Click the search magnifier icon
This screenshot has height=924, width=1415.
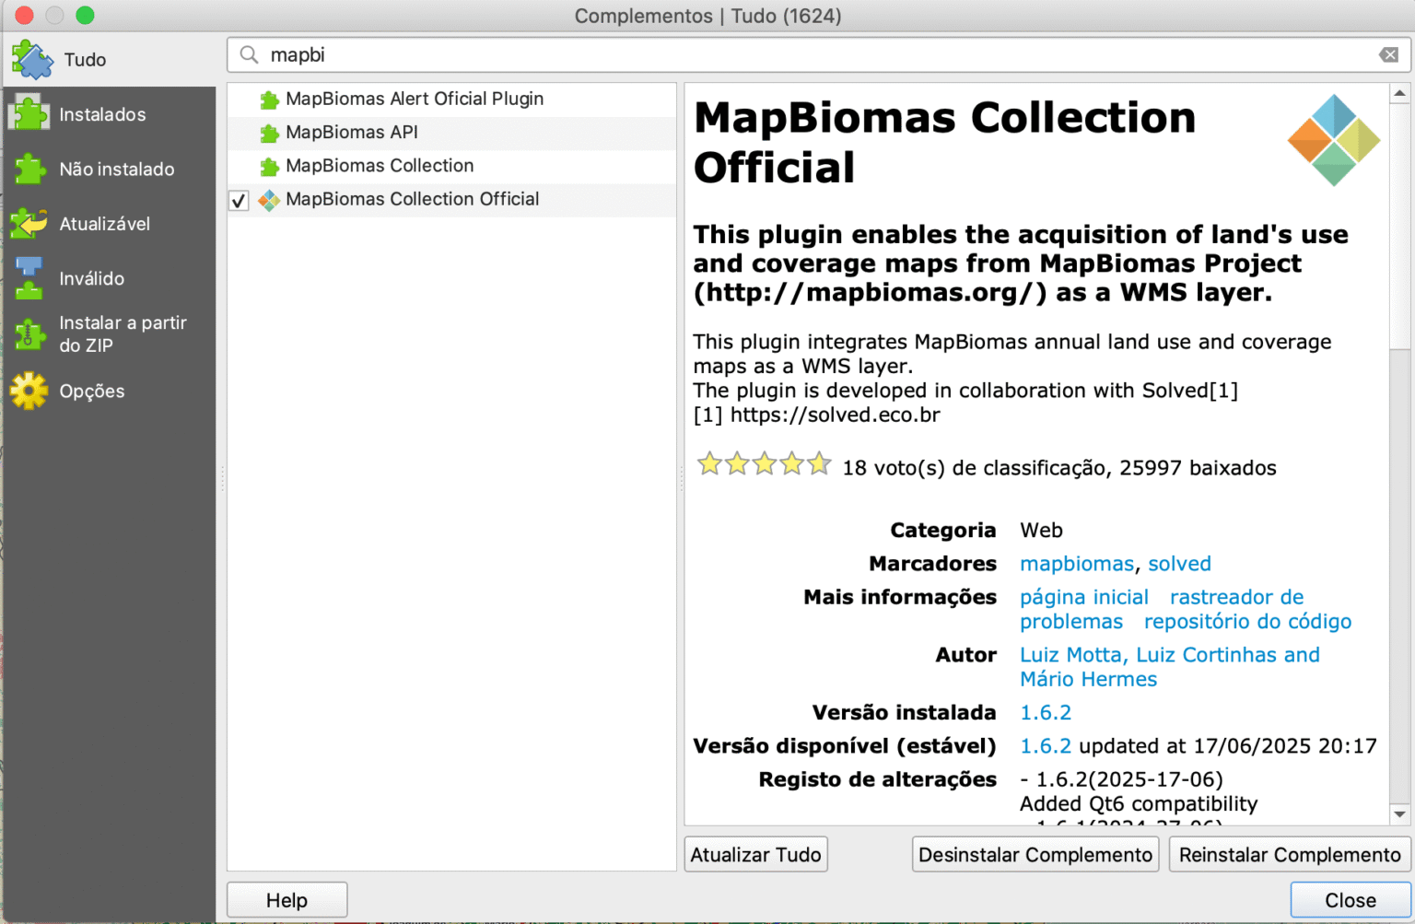point(248,55)
